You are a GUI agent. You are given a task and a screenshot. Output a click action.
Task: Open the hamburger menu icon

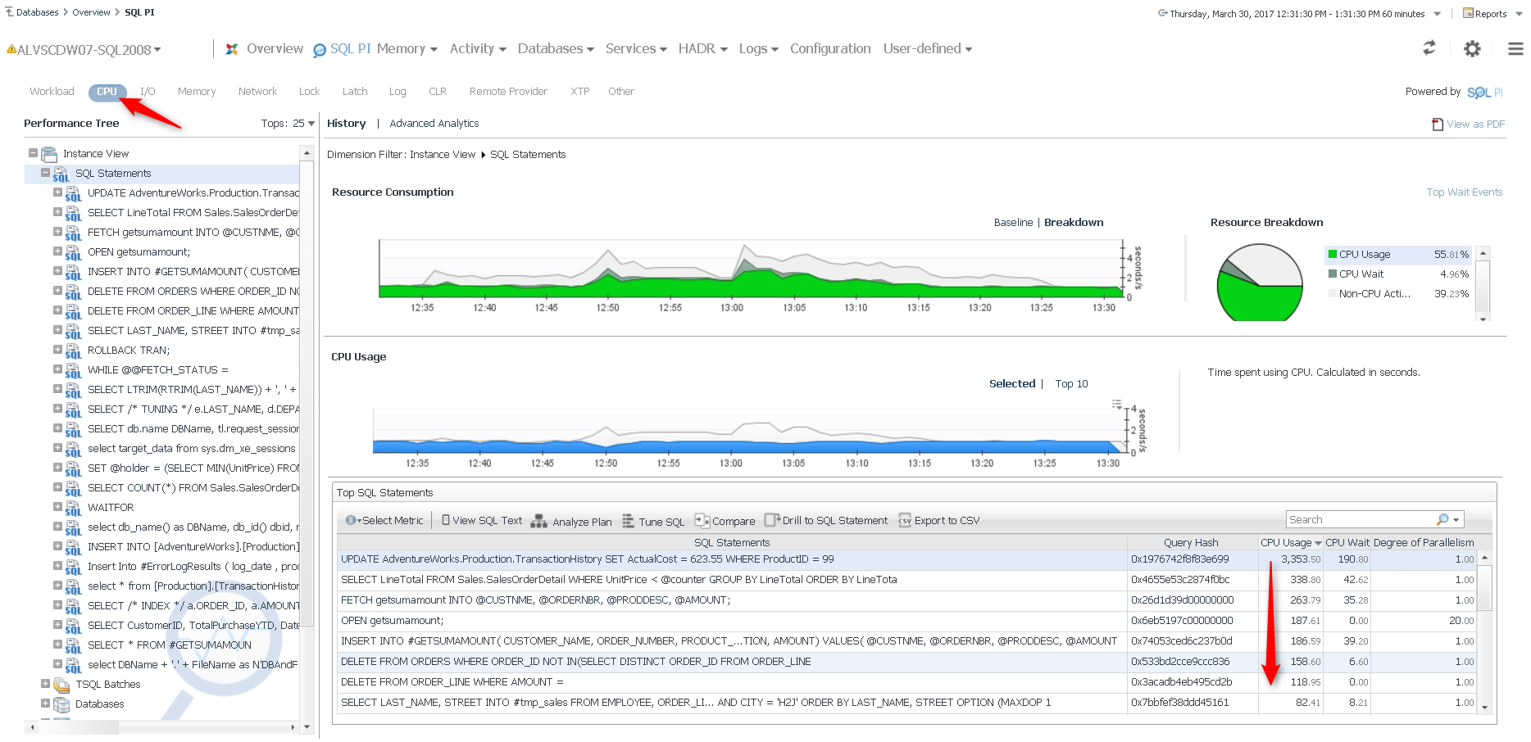coord(1515,49)
